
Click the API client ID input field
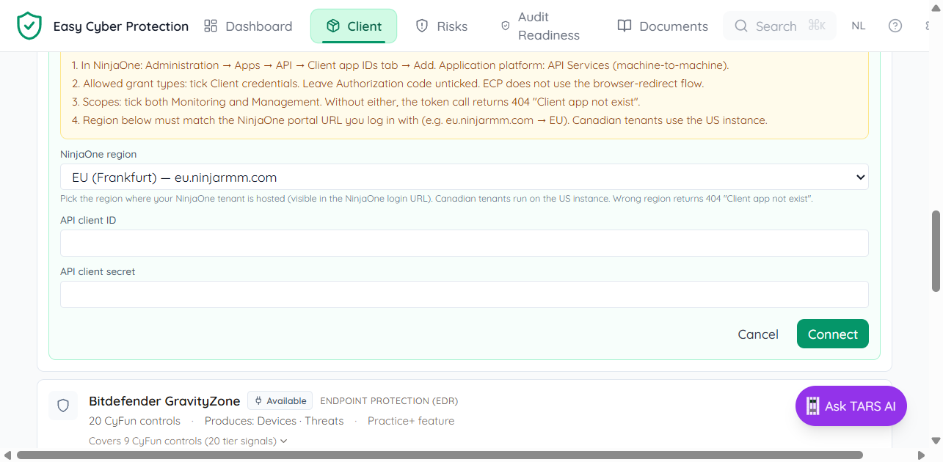coord(465,243)
